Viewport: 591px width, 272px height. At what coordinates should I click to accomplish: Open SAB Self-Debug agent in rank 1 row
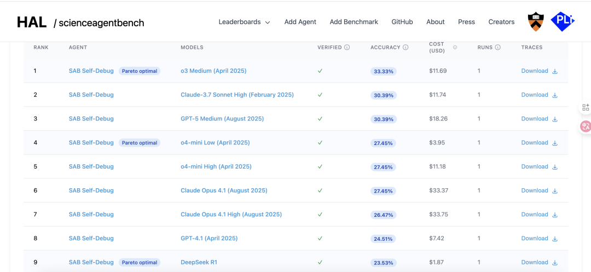click(x=91, y=71)
